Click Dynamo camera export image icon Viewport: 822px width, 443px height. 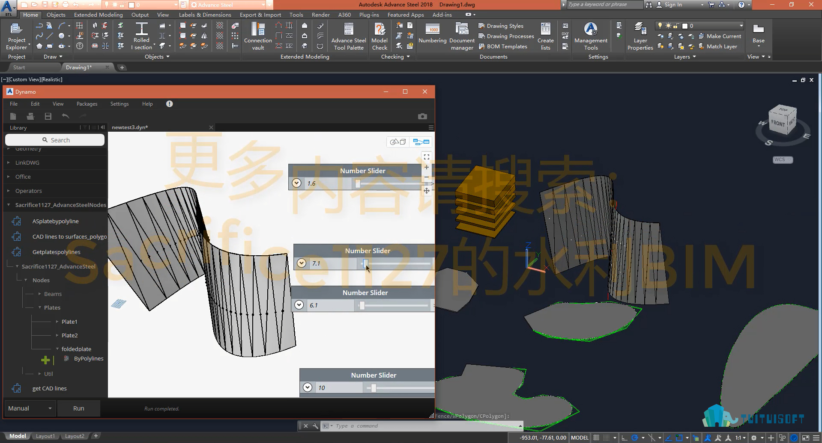422,116
